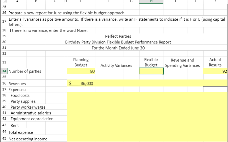The height and width of the screenshot is (142, 228).
Task: Select the 'Net operating income' label cell
Action: coord(28,139)
